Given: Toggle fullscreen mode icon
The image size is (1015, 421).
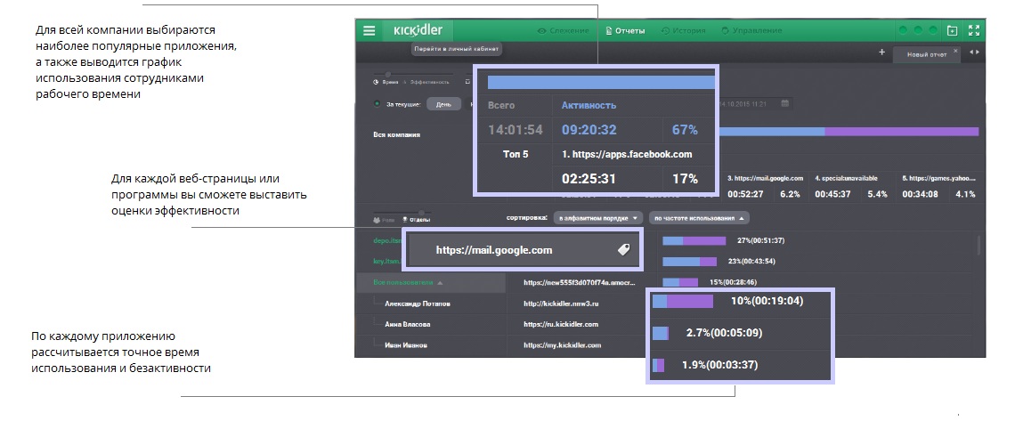Looking at the screenshot, I should [973, 30].
